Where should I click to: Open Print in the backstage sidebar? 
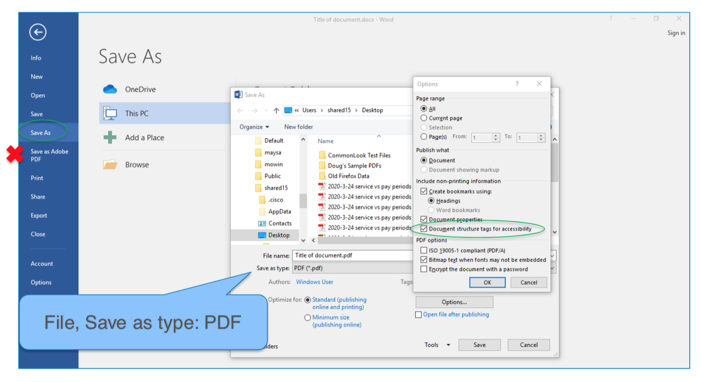(37, 178)
